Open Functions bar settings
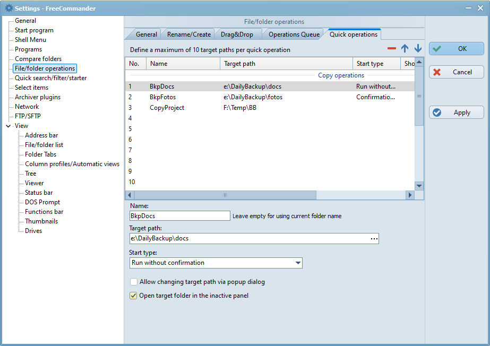 coord(44,212)
